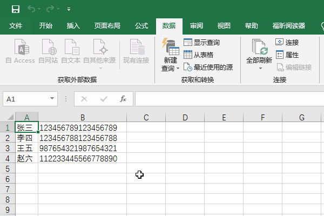Expand the 新建查询 dropdown arrow
Screen dimensions: 324x216
(178, 68)
